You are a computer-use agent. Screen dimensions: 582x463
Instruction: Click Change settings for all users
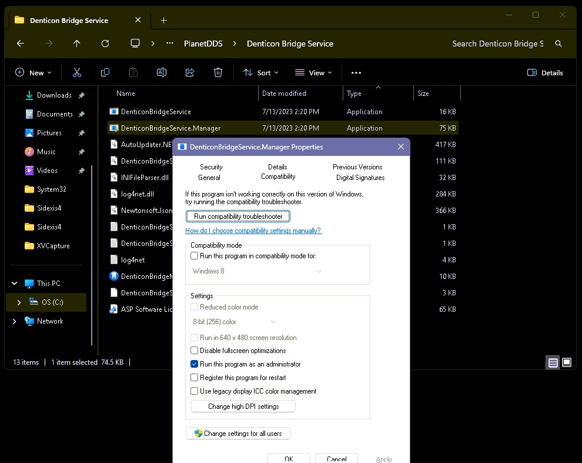click(238, 434)
